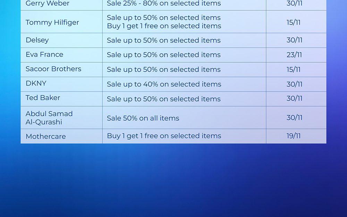Select the Tommy Hilfiger brand cell
The width and height of the screenshot is (347, 217).
[x=52, y=22]
